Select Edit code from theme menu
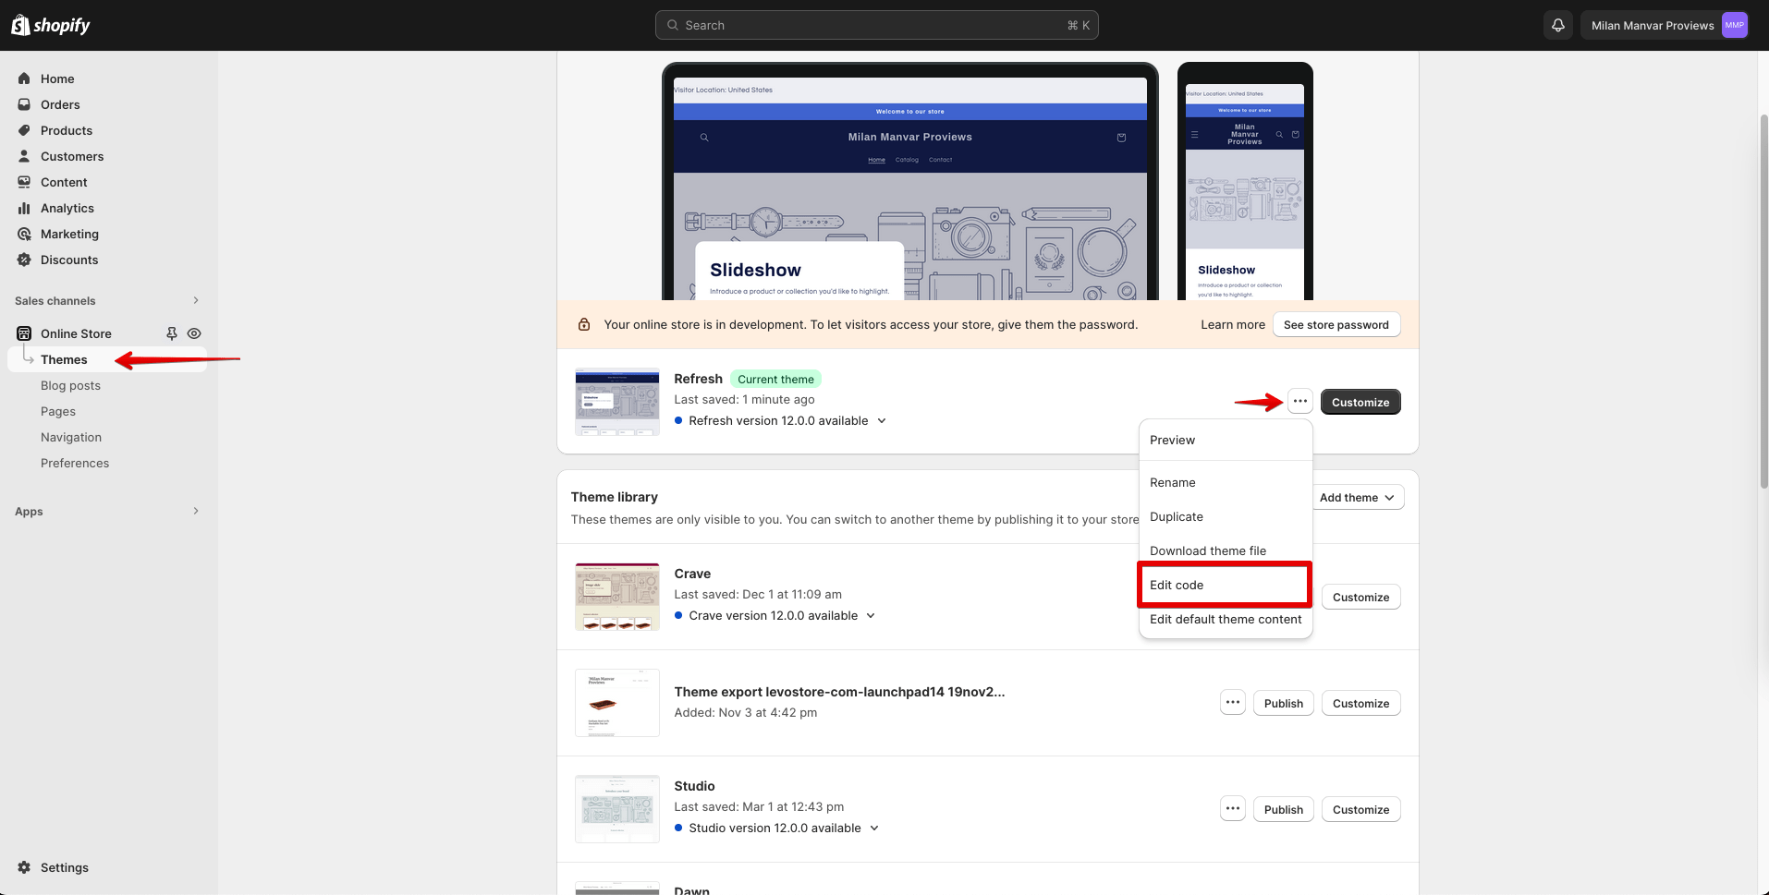1769x895 pixels. [1225, 585]
